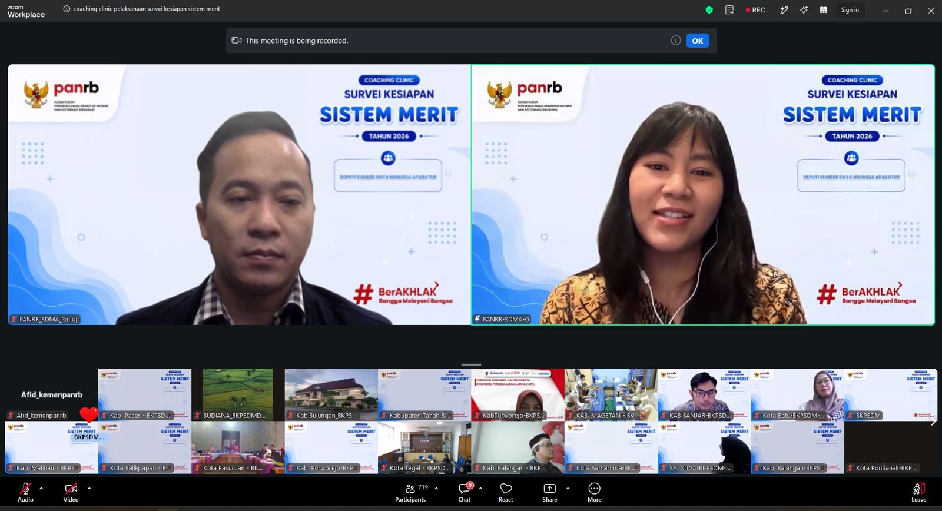
Task: Click the green encryption shield icon
Action: click(709, 10)
